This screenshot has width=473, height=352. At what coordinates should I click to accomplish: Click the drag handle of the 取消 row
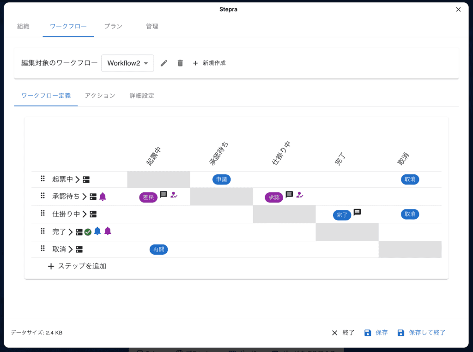click(x=43, y=249)
